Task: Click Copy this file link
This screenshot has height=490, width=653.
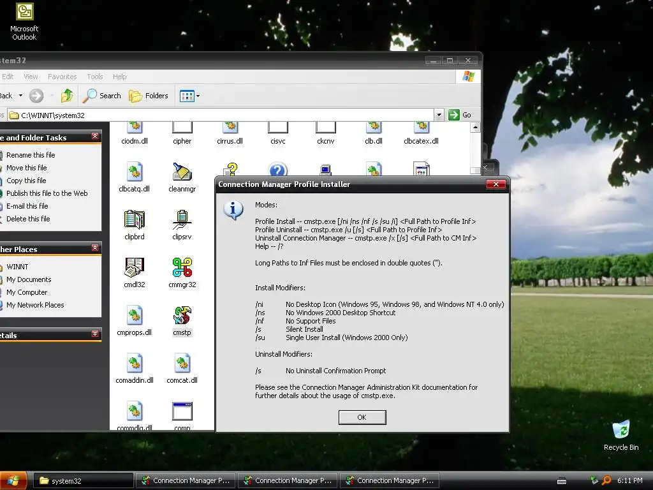Action: (x=26, y=181)
